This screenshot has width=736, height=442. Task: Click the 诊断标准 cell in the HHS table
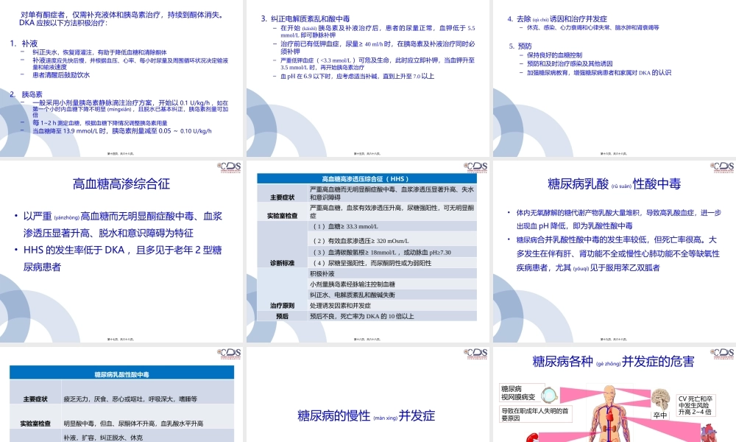(x=283, y=262)
